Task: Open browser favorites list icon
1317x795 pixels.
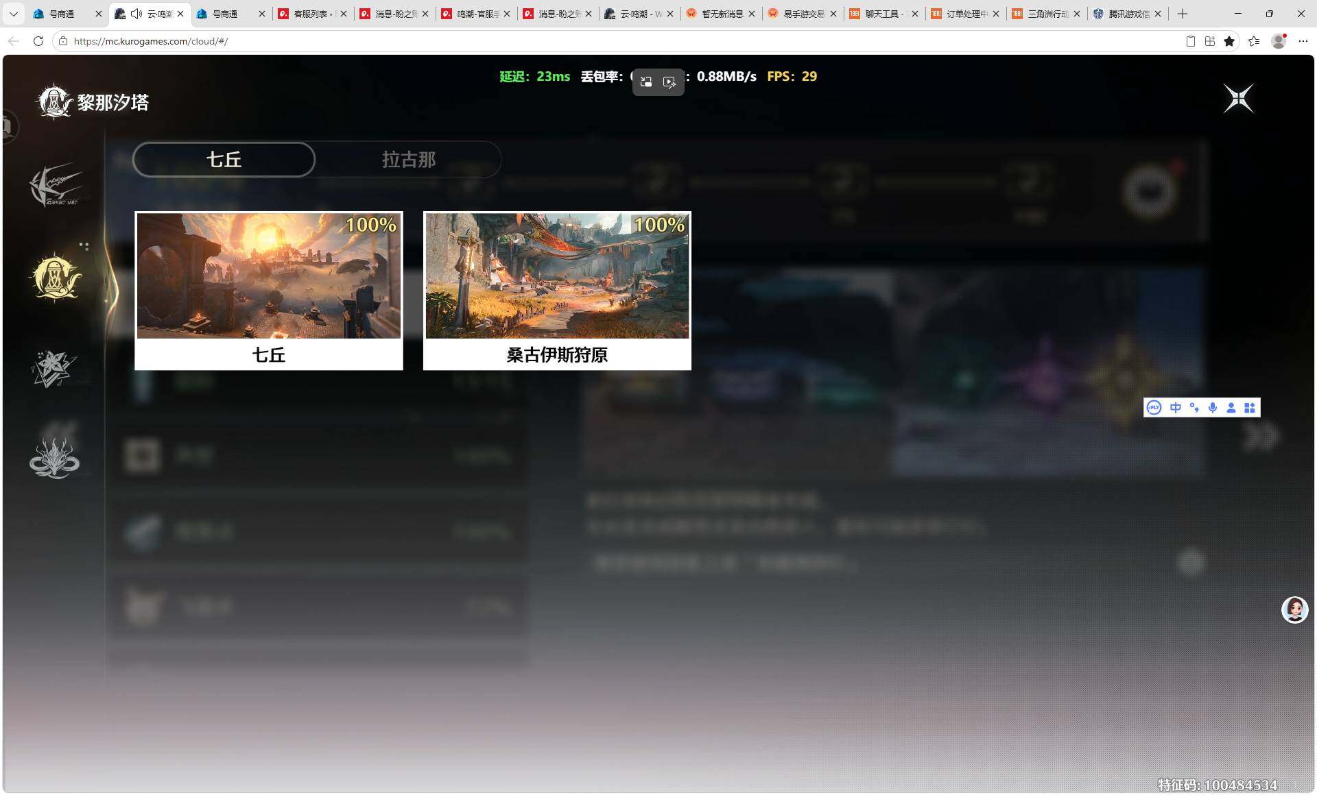Action: [x=1254, y=41]
